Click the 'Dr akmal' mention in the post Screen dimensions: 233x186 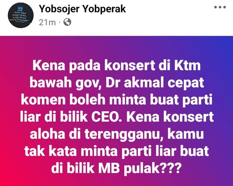[x=135, y=82]
